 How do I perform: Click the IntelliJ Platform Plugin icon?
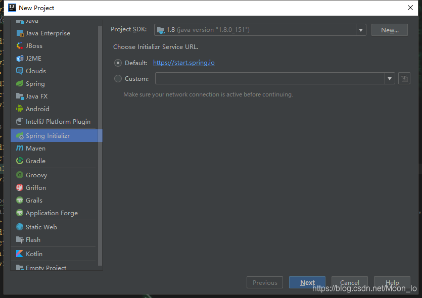[20, 121]
